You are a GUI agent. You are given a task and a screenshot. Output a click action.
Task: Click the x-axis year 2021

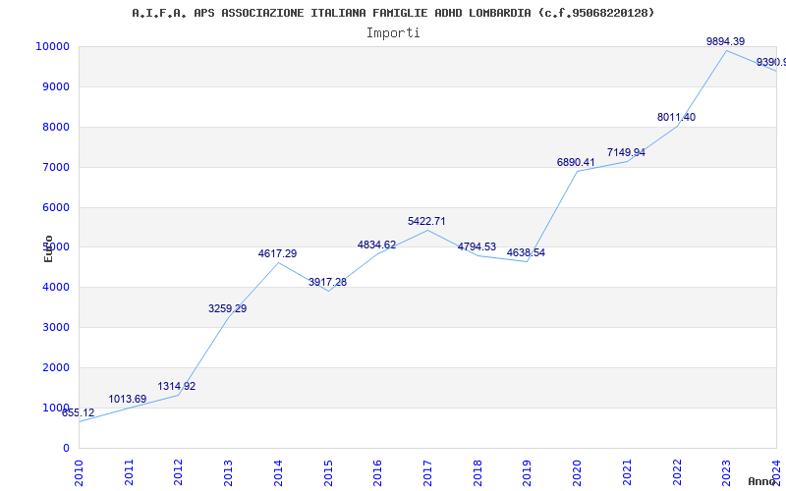[627, 472]
